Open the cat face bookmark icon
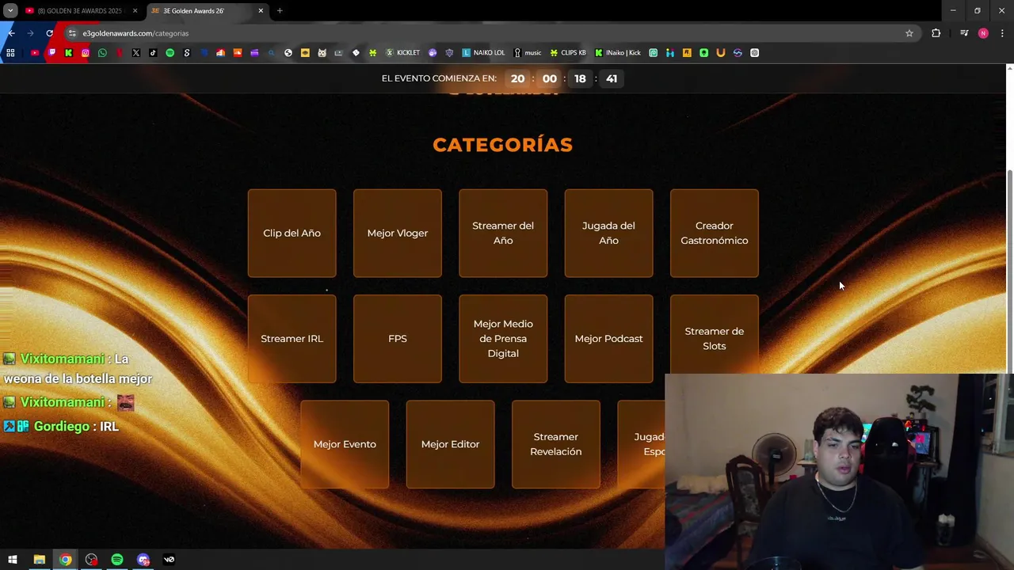The image size is (1014, 570). (322, 53)
